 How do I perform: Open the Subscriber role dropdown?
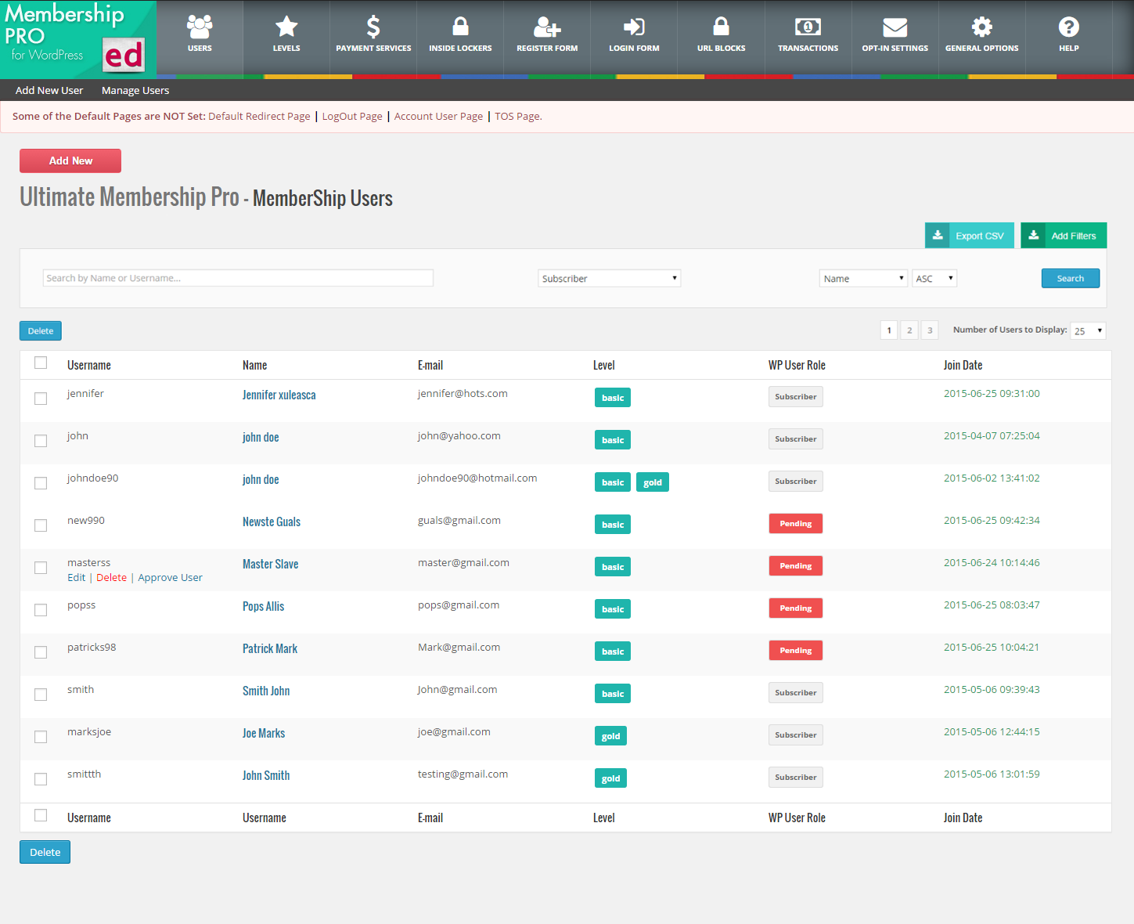(x=609, y=278)
